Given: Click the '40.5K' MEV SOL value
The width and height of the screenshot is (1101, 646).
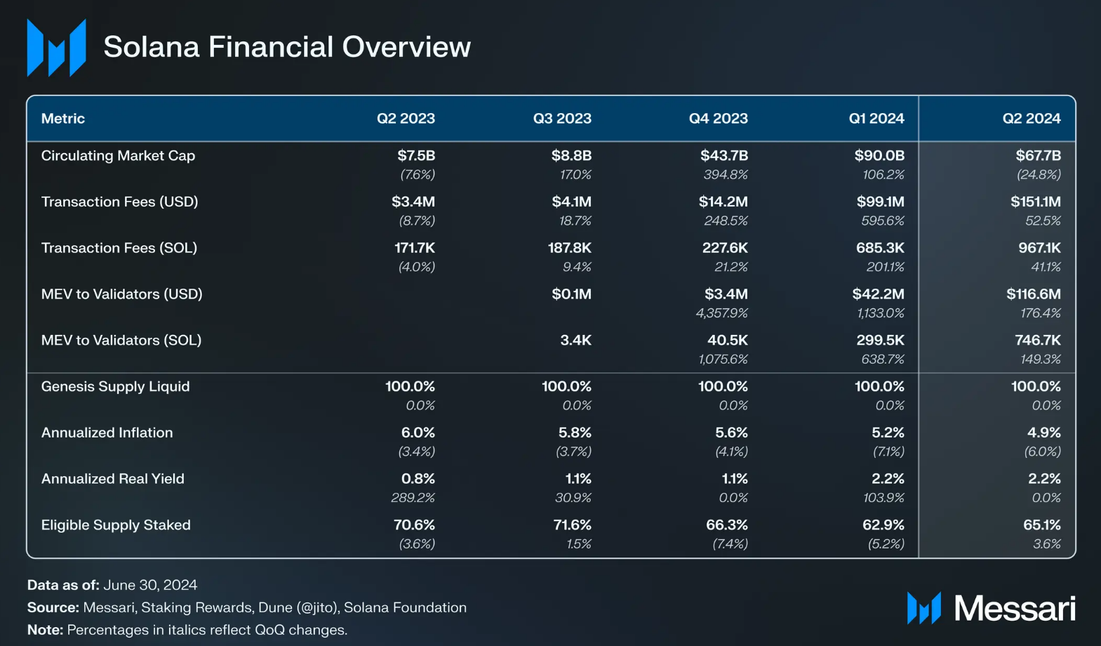Looking at the screenshot, I should click(x=728, y=341).
